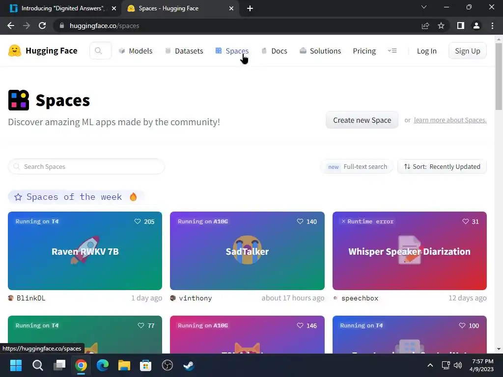Open the Sort: Recently Updated dropdown
This screenshot has height=377, width=503.
click(x=442, y=167)
